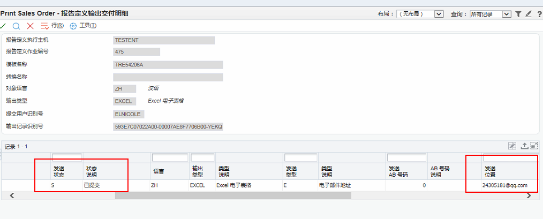543x219 pixels.
Task: Open help with the question mark icon
Action: (x=540, y=14)
